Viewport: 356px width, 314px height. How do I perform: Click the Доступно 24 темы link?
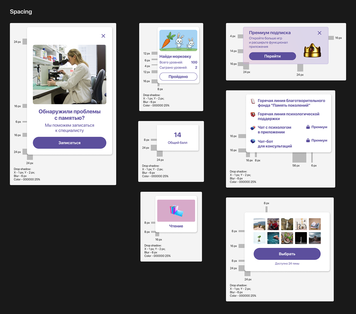(x=287, y=264)
